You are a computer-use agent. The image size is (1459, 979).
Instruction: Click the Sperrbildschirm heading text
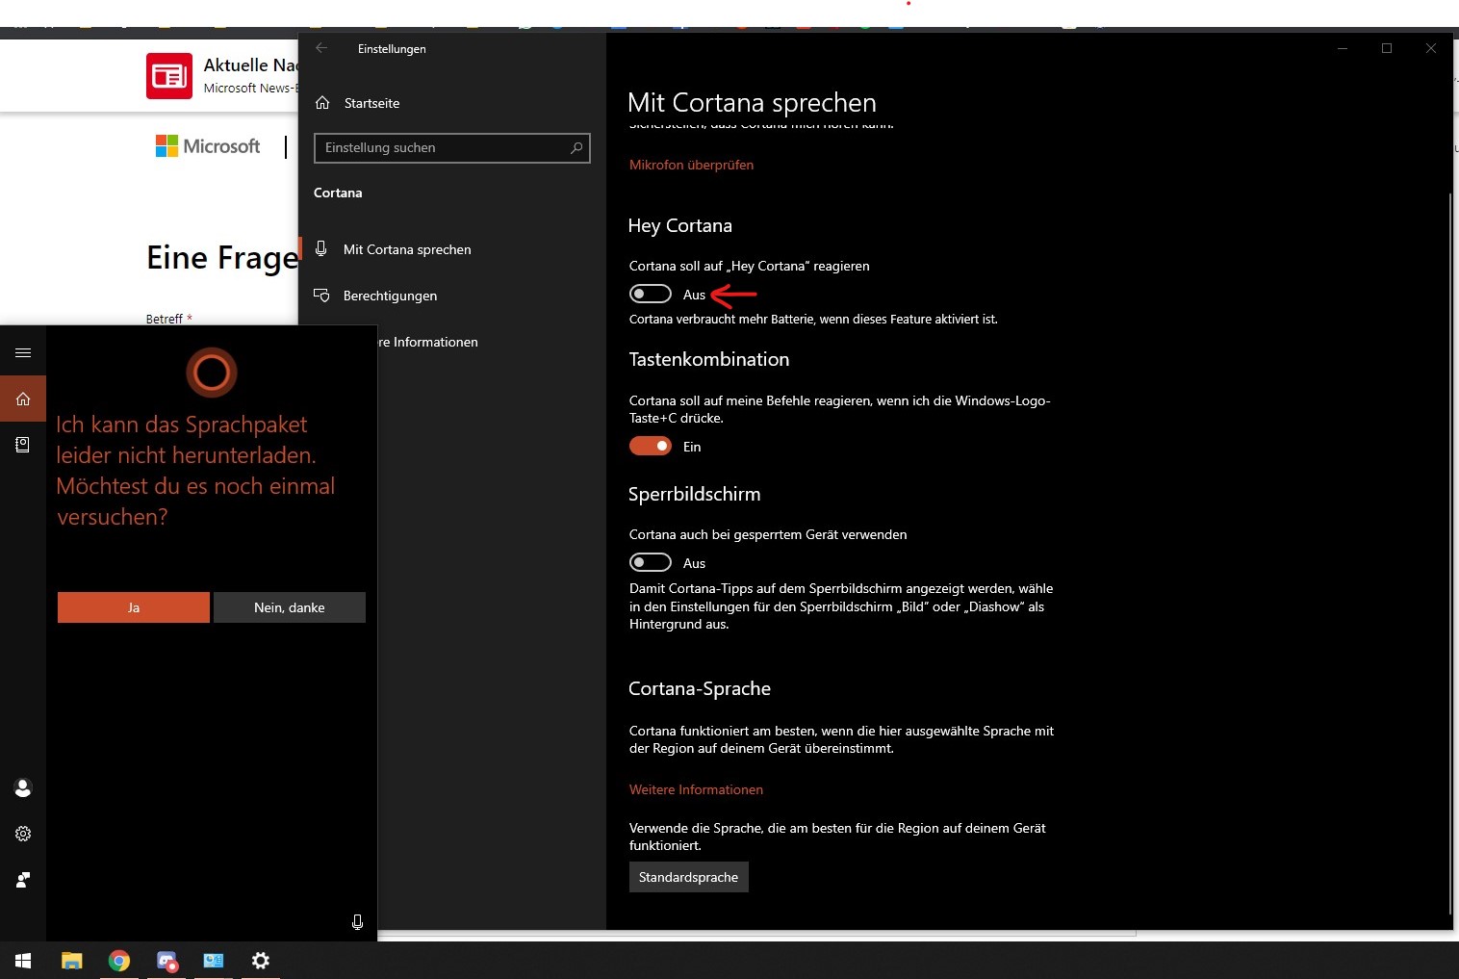(x=694, y=494)
